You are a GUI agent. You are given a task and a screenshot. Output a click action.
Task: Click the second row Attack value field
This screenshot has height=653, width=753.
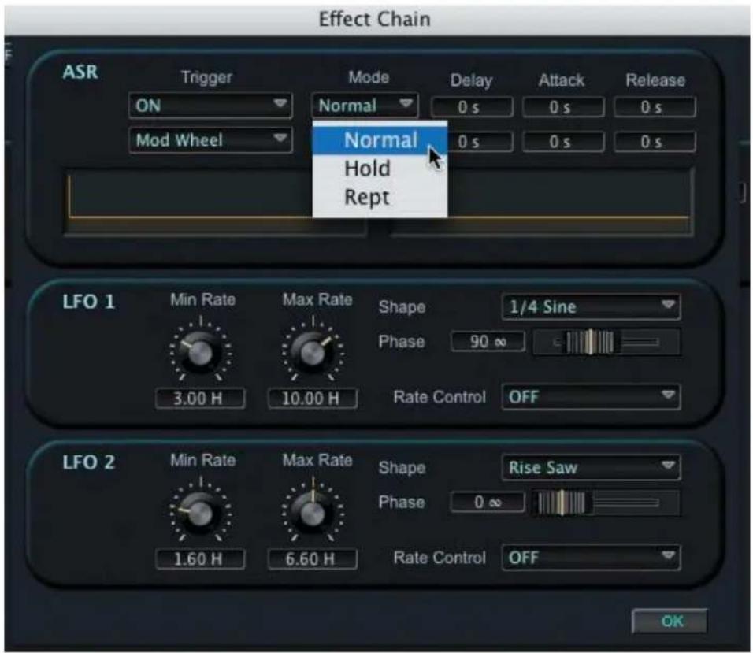click(563, 142)
